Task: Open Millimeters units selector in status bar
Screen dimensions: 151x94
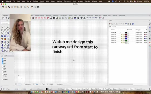Action: tap(40, 89)
